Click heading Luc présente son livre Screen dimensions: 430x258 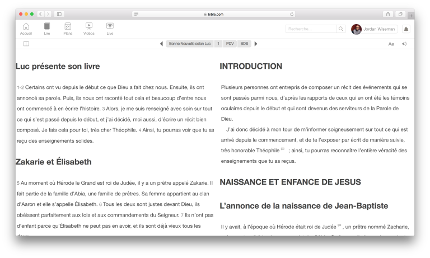pos(58,67)
